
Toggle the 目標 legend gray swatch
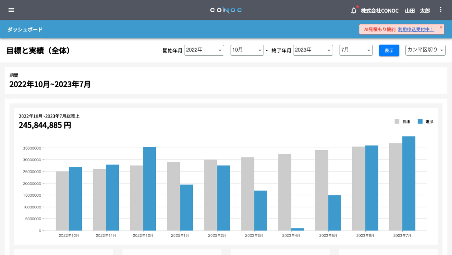(x=397, y=122)
